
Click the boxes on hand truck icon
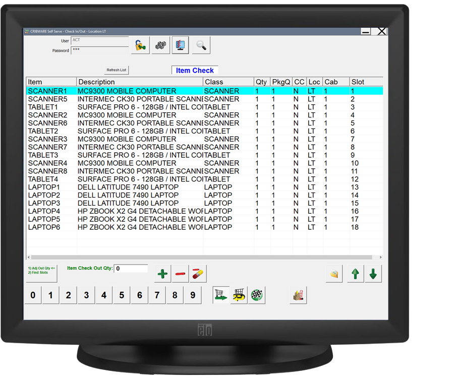[x=298, y=295]
